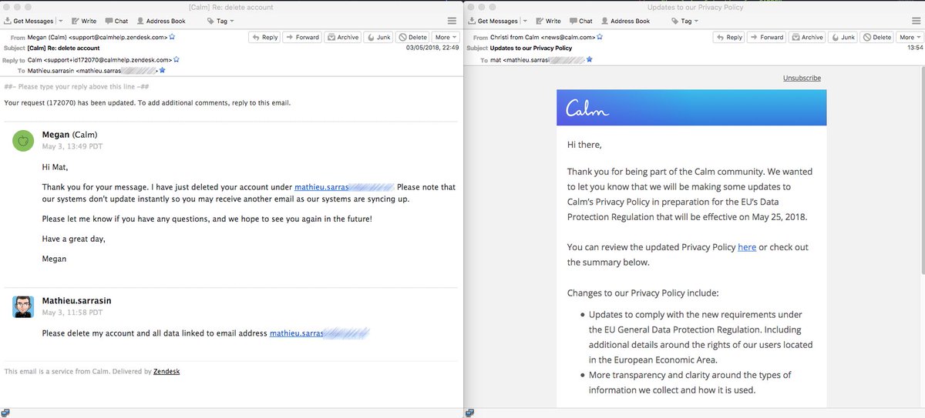Archive the delete account email
Viewport: 925px width, 418px height.
[x=343, y=37]
